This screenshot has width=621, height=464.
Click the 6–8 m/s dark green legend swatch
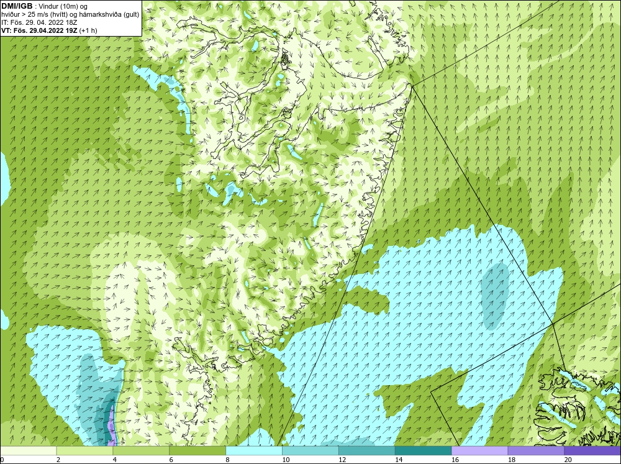pyautogui.click(x=197, y=450)
